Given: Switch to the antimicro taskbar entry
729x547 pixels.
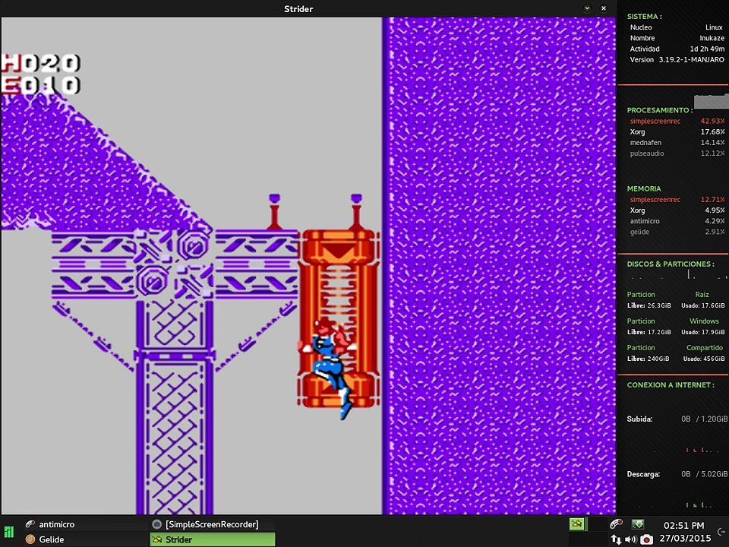Looking at the screenshot, I should point(85,524).
